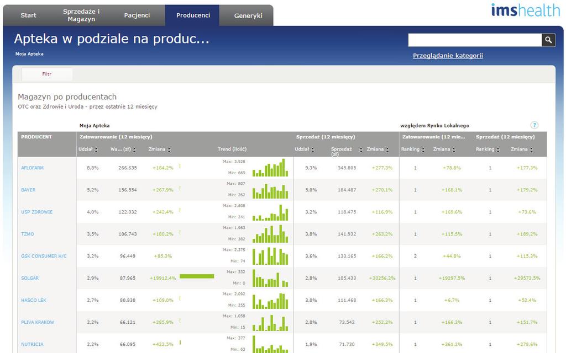The width and height of the screenshot is (566, 353).
Task: Click the AFLOFARM sales value 345.805
Action: 347,168
